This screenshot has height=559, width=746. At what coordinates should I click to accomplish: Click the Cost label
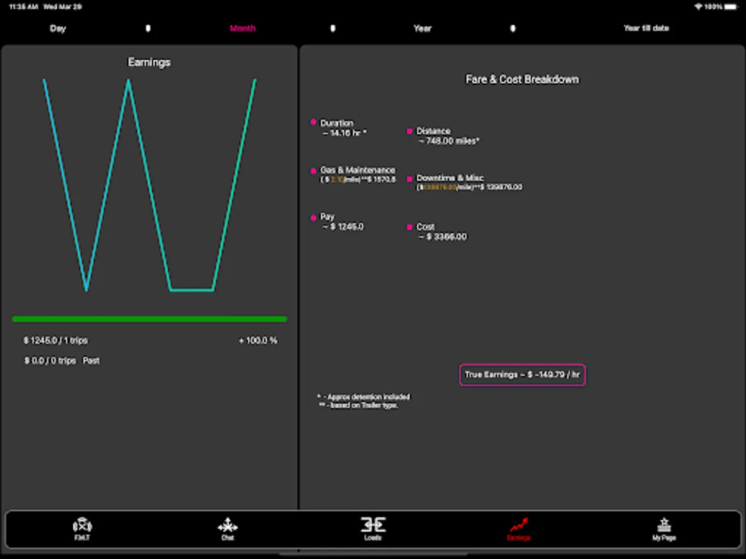pyautogui.click(x=426, y=227)
